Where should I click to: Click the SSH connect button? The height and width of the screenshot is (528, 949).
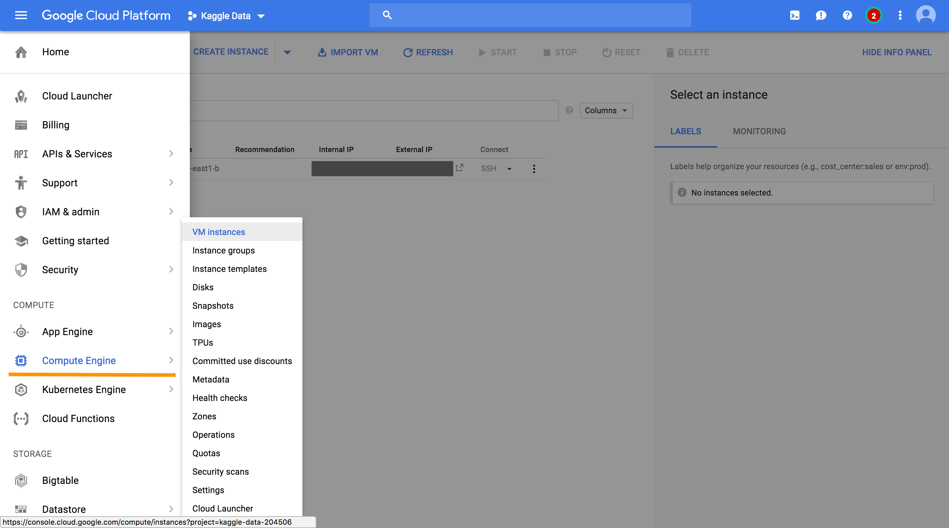click(488, 169)
